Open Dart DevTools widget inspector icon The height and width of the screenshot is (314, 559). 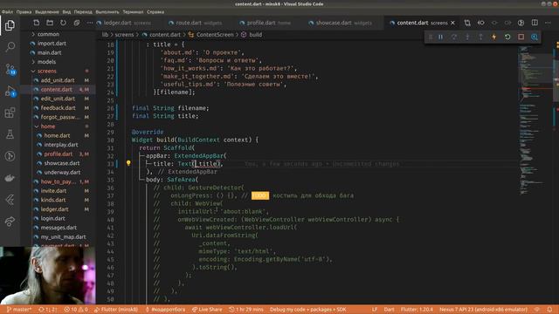534,37
